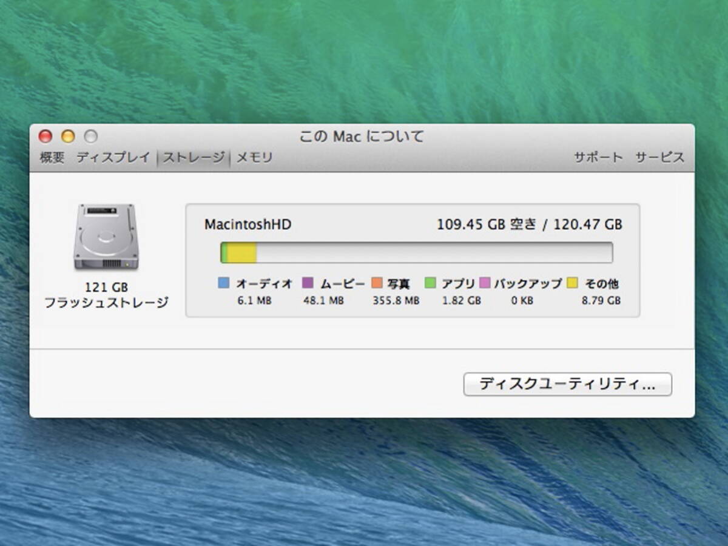728x546 pixels.
Task: Click the 1.82 GB apps value
Action: pyautogui.click(x=462, y=300)
